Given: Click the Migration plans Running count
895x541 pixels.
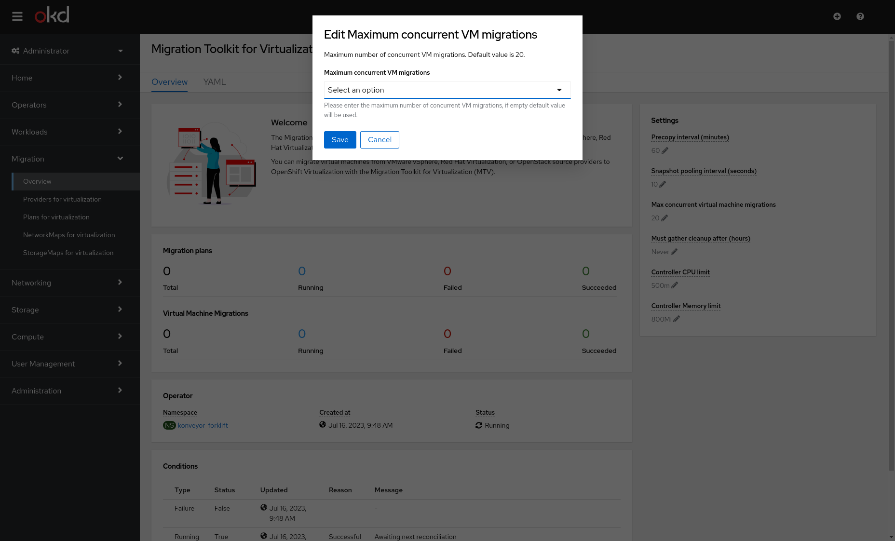Looking at the screenshot, I should coord(302,271).
